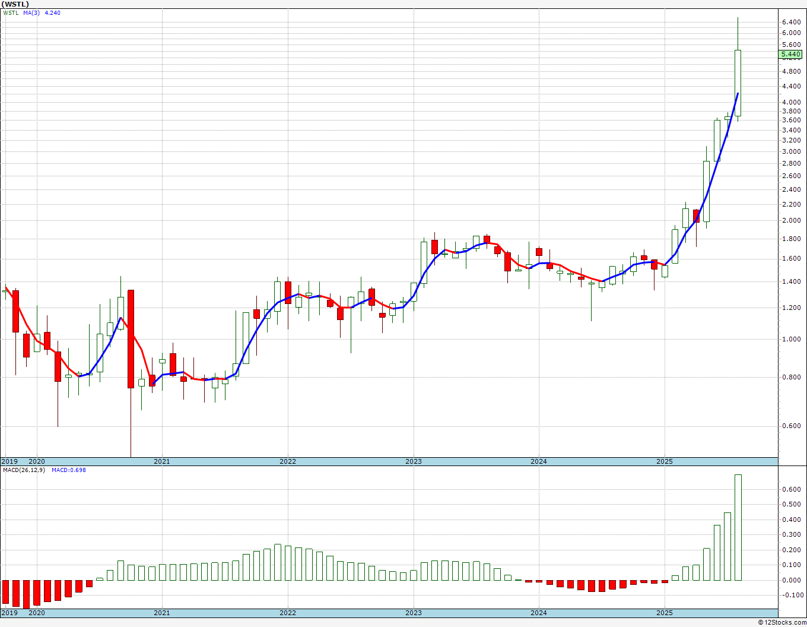Select the MACD:0.698 value readout
This screenshot has height=627, width=807.
68,470
